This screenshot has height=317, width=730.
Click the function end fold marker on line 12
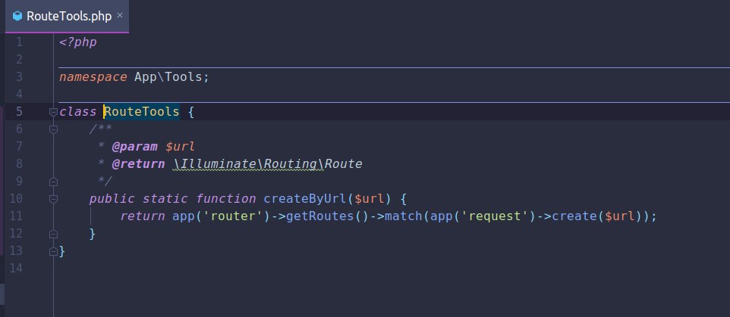pos(54,234)
